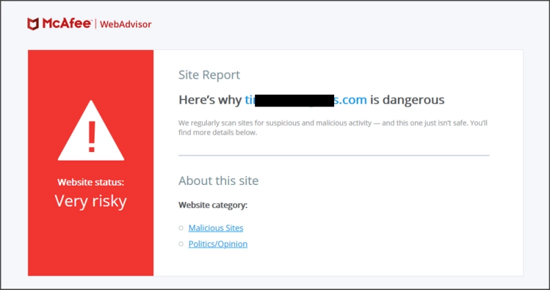Click the bullet beside Malicious Sites
The image size is (550, 290).
point(181,228)
